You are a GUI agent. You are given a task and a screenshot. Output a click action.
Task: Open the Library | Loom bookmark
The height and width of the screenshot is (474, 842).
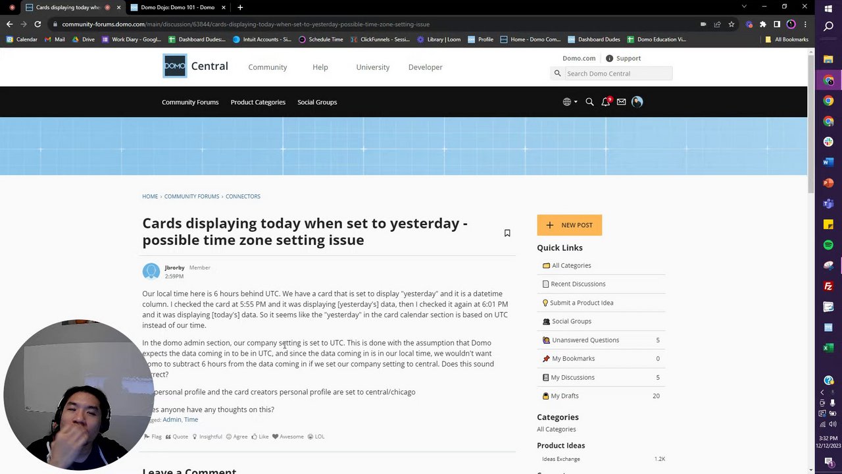coord(439,39)
